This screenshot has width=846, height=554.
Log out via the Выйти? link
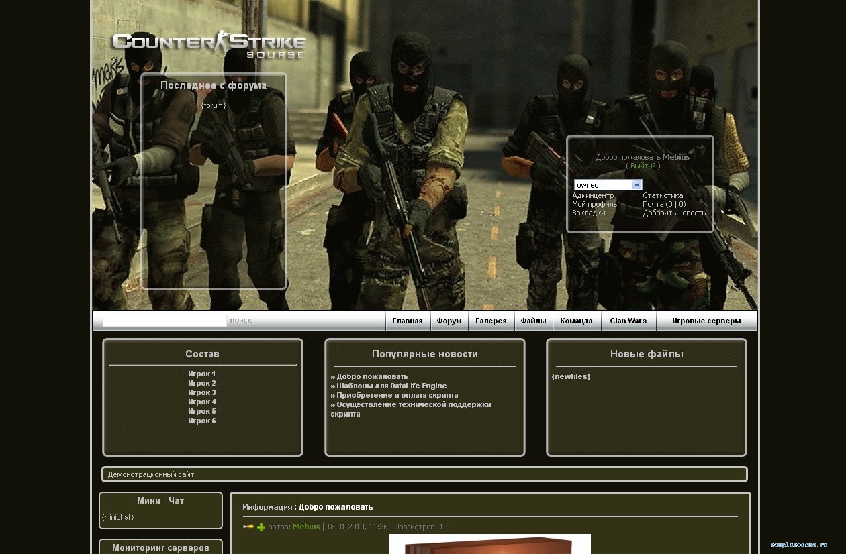coord(643,166)
